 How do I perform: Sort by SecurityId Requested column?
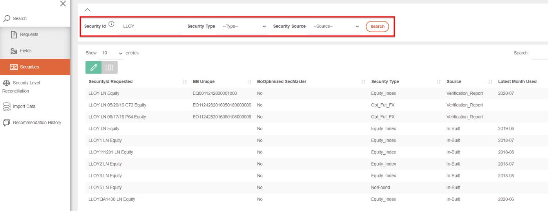[x=111, y=81]
